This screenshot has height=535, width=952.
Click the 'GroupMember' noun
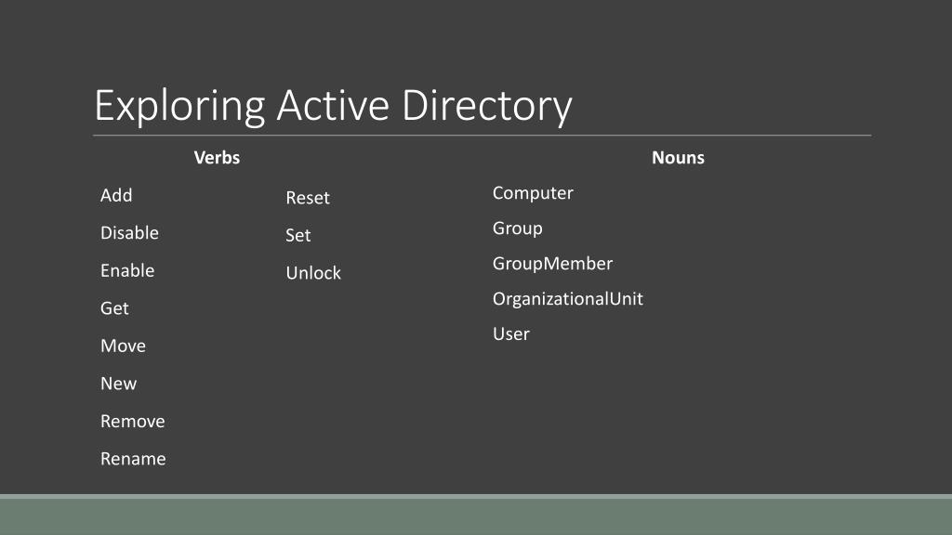(x=553, y=263)
